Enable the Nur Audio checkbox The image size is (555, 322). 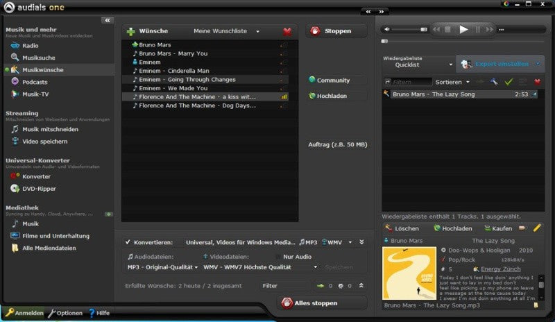point(278,257)
